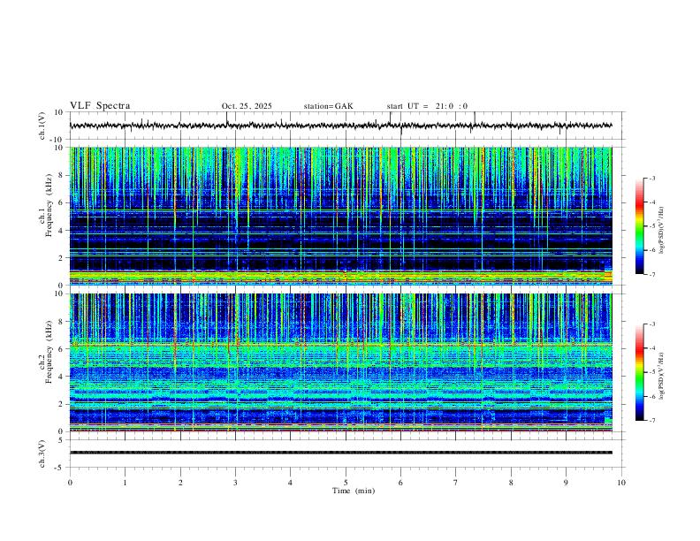Screen dimensions: 700x541
Task: Click the "station=GAK" label
Action: (x=328, y=106)
